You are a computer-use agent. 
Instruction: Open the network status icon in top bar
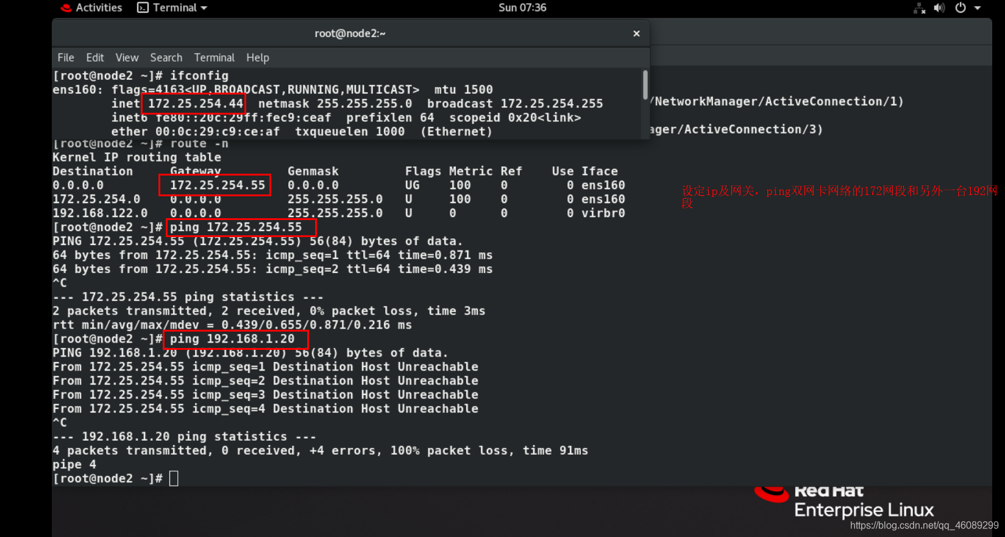coord(919,8)
